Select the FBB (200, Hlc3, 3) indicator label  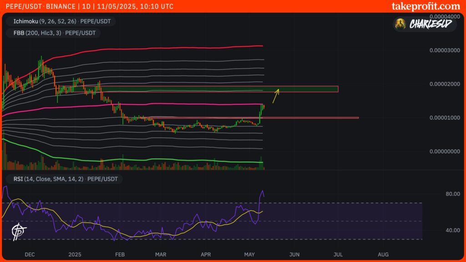pyautogui.click(x=53, y=33)
